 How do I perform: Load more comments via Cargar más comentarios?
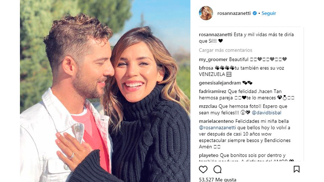[226, 50]
